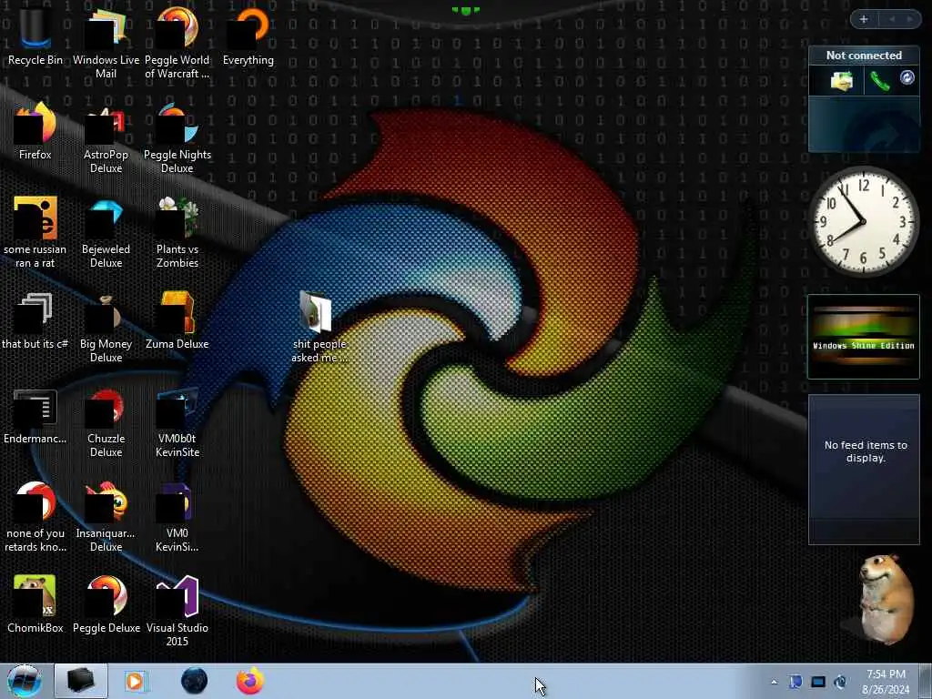This screenshot has height=699, width=932.
Task: Select the Peggle Deluxe shortcut
Action: tap(106, 604)
